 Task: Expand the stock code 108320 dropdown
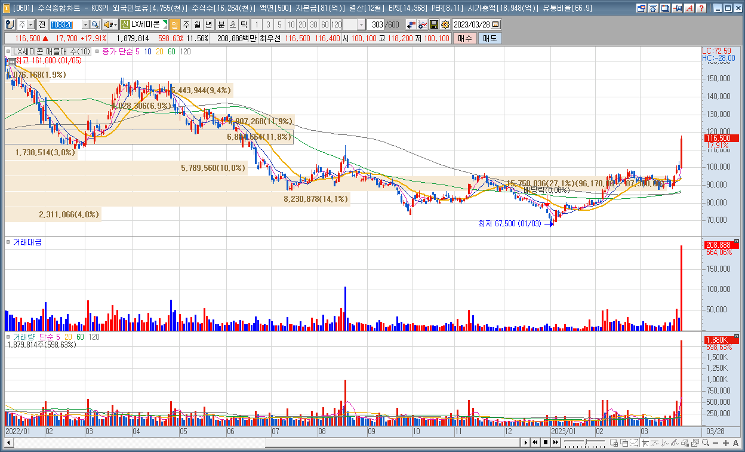point(85,24)
